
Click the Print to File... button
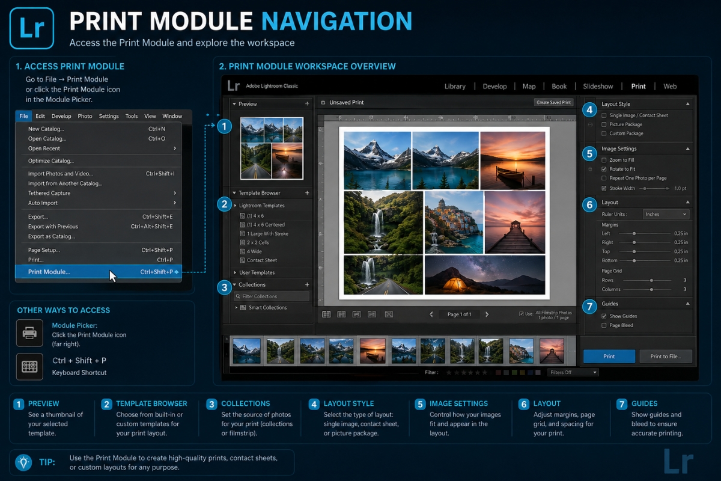(666, 357)
